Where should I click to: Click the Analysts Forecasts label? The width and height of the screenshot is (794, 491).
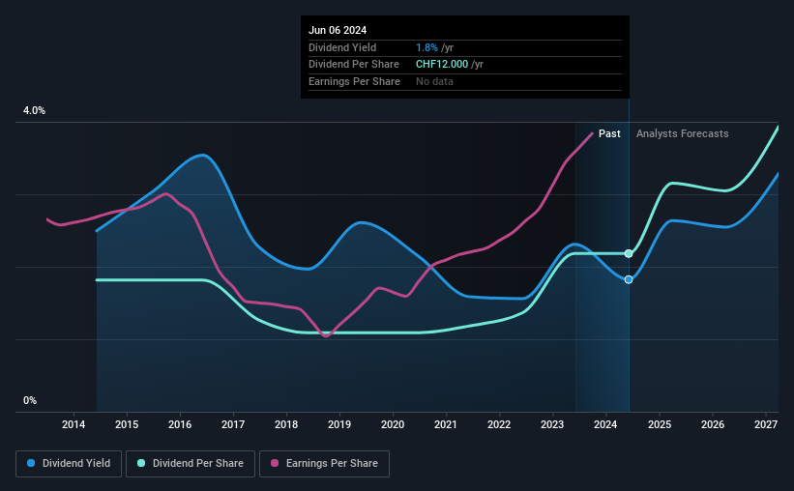point(682,133)
